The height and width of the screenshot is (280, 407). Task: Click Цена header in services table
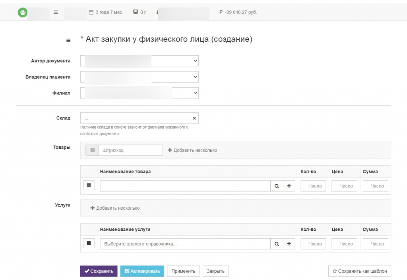[337, 230]
